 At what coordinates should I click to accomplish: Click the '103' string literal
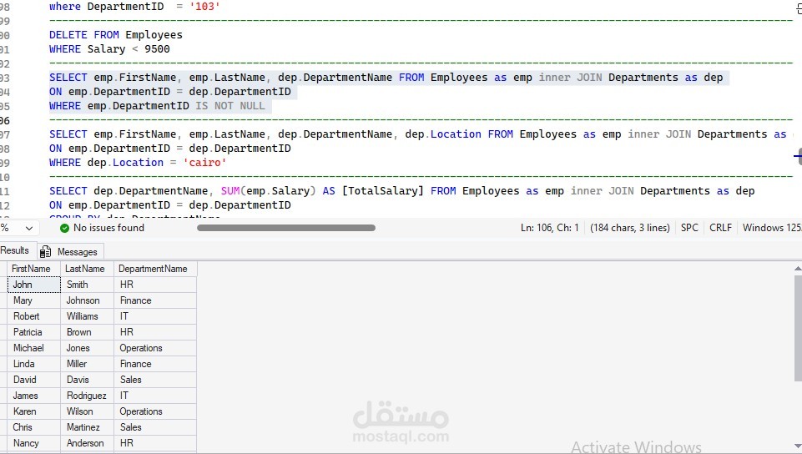(204, 7)
